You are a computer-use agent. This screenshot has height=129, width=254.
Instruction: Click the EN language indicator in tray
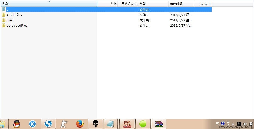click(x=217, y=123)
